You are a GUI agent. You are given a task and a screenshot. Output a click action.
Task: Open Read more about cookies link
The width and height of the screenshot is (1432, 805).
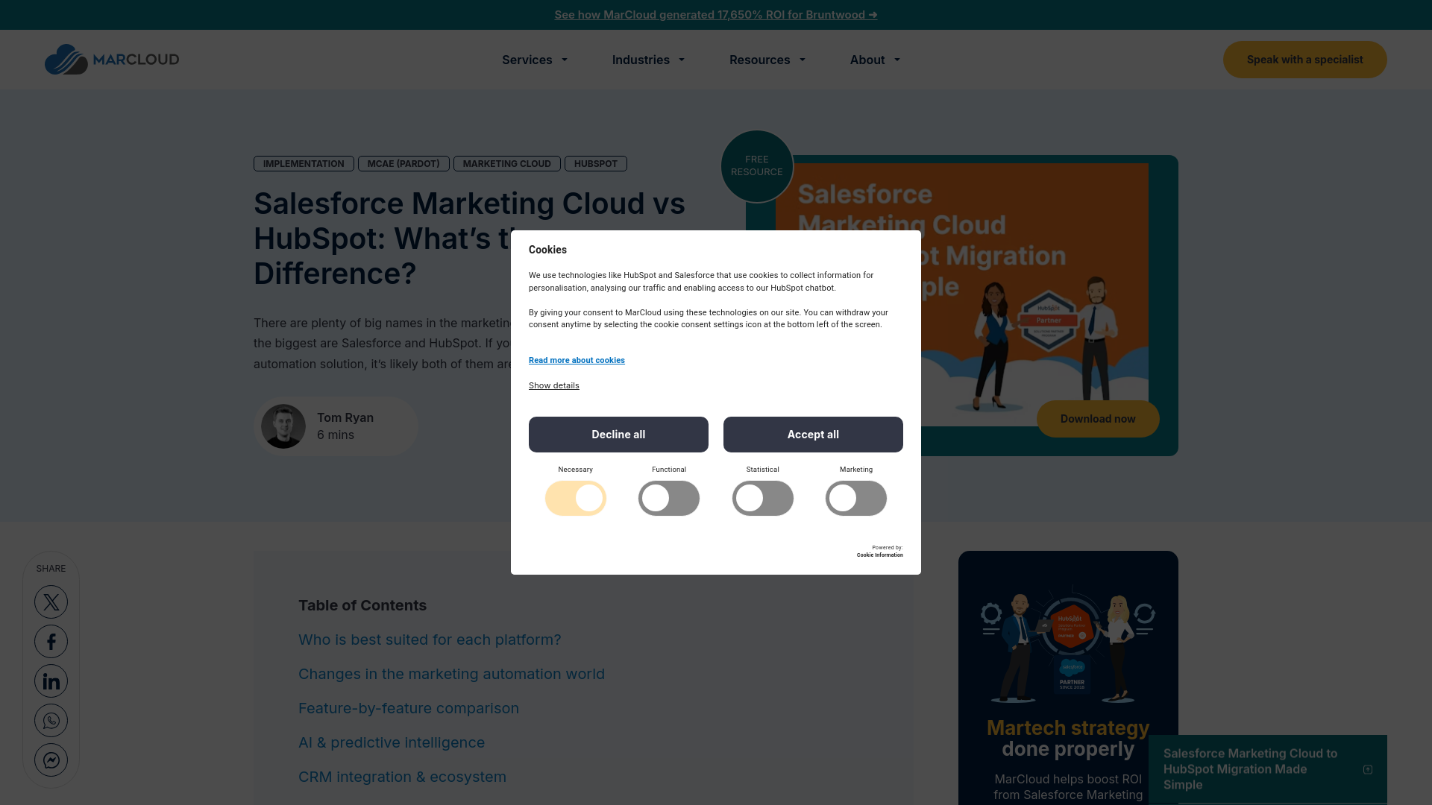point(577,360)
